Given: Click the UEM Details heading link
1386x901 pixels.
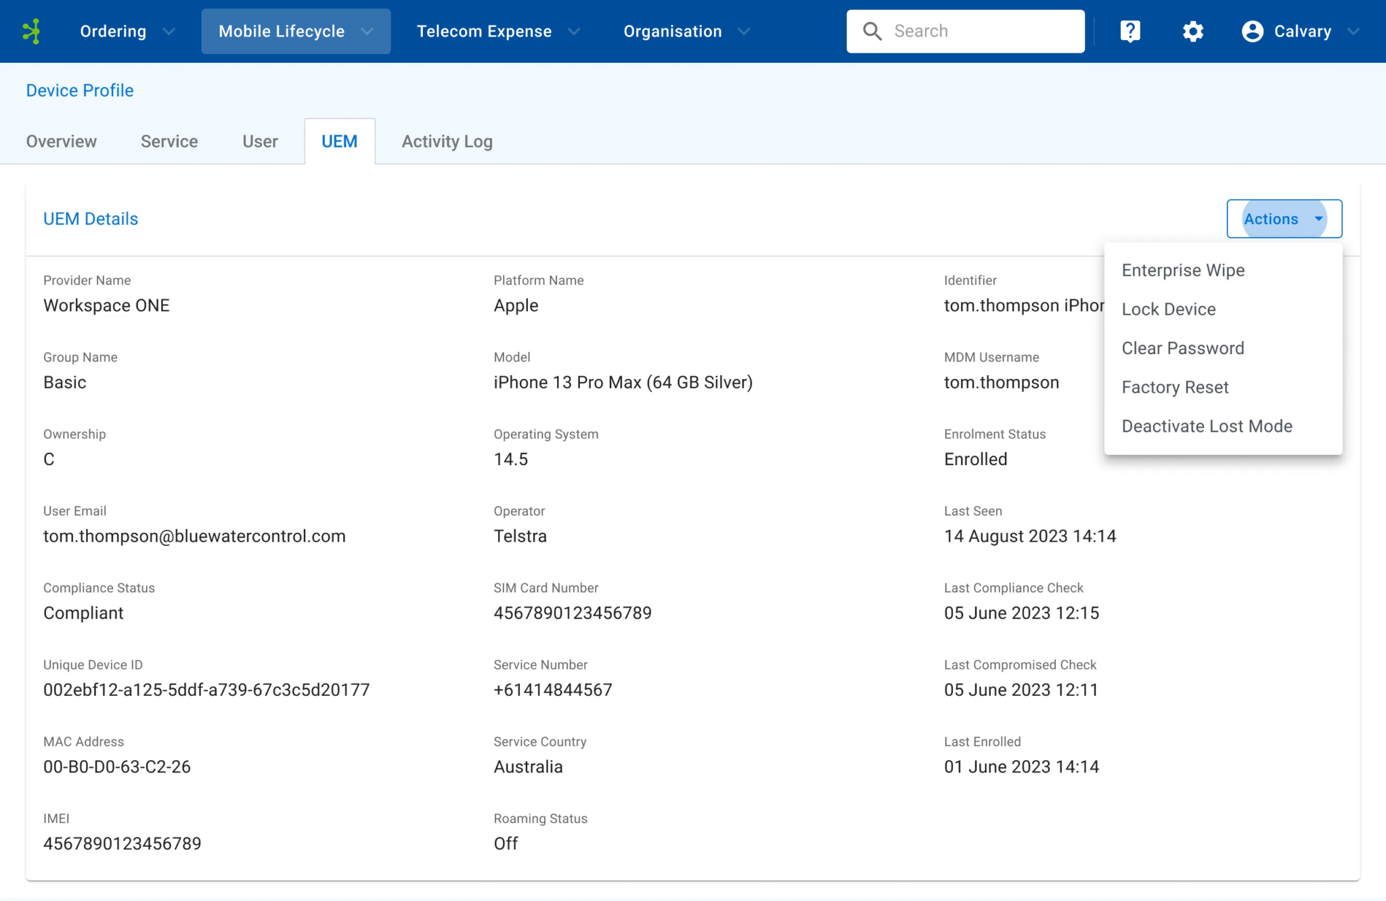Looking at the screenshot, I should tap(90, 219).
